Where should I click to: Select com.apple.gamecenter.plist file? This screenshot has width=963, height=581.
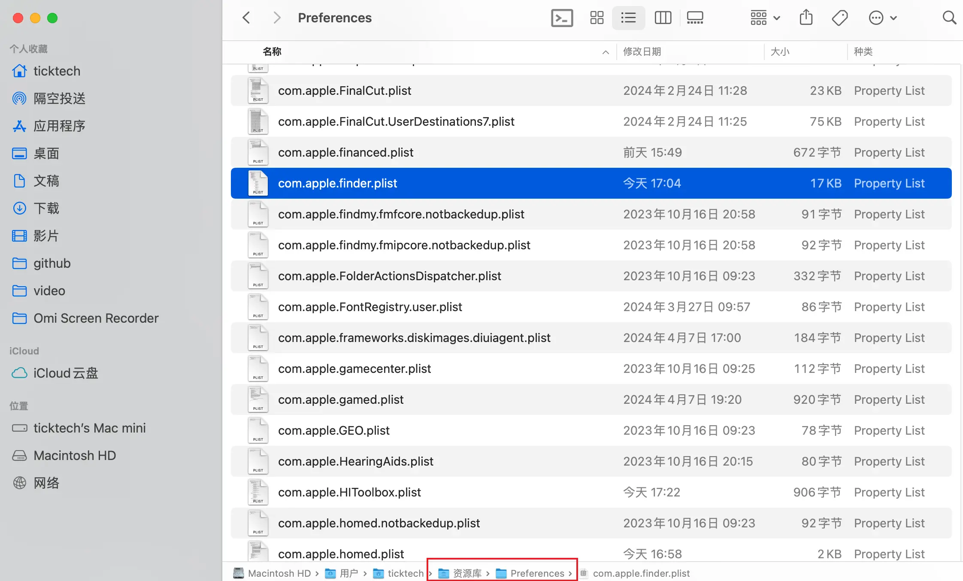pyautogui.click(x=591, y=369)
